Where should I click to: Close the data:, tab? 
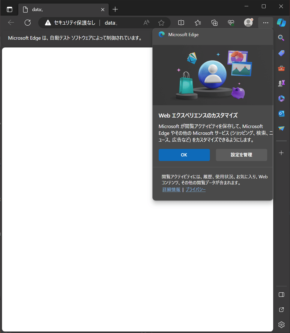click(x=103, y=10)
